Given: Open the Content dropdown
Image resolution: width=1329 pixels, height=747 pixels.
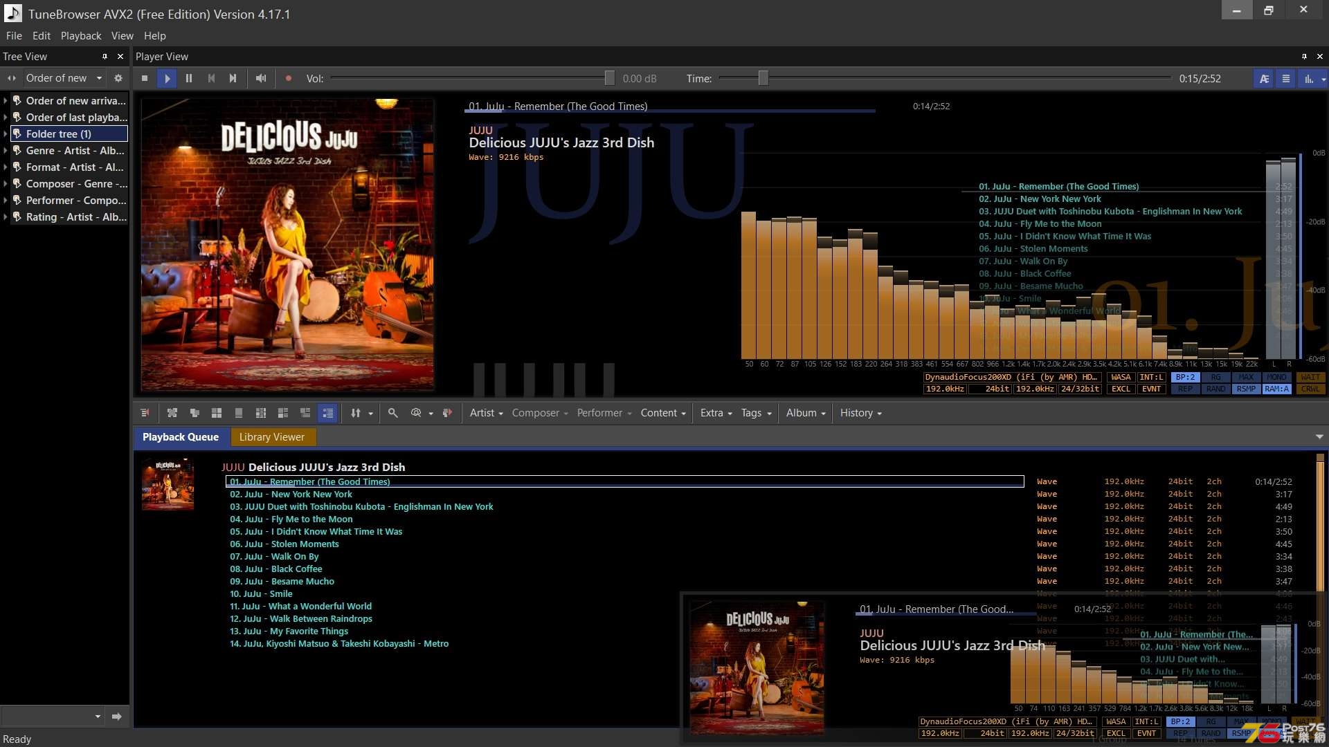Looking at the screenshot, I should (x=663, y=413).
